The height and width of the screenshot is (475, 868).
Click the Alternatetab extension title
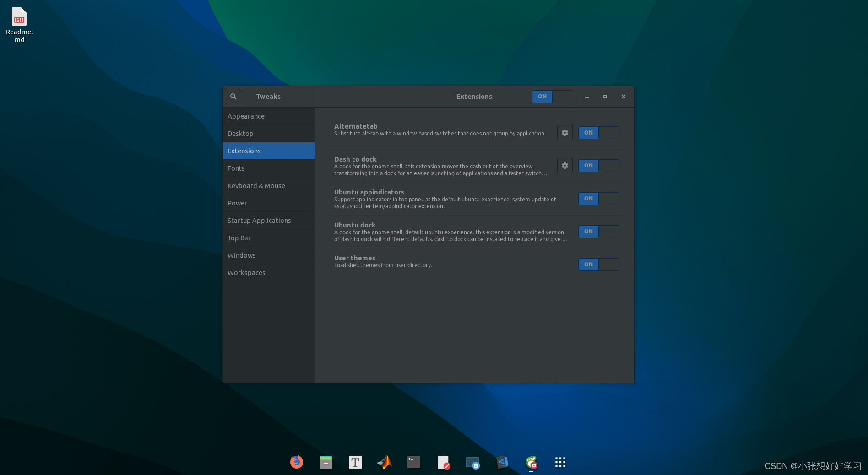356,126
